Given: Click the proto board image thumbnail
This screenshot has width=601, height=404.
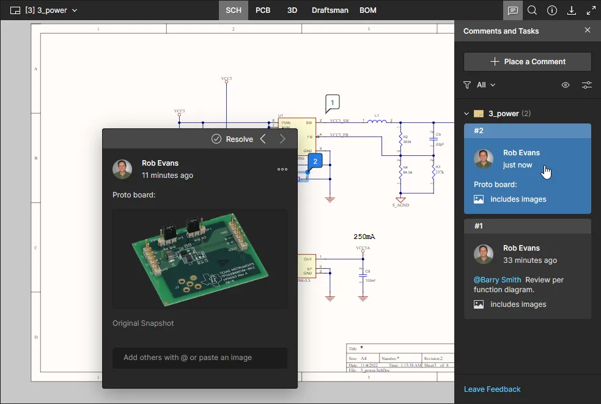Looking at the screenshot, I should coord(200,259).
